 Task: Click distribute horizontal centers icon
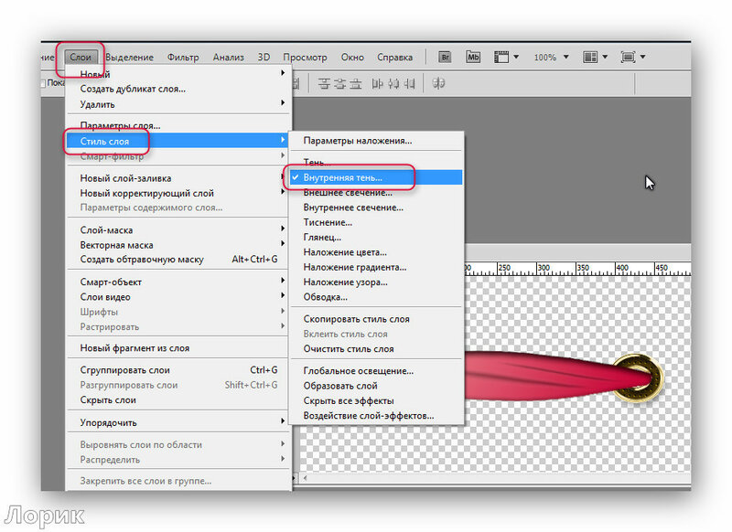[393, 84]
